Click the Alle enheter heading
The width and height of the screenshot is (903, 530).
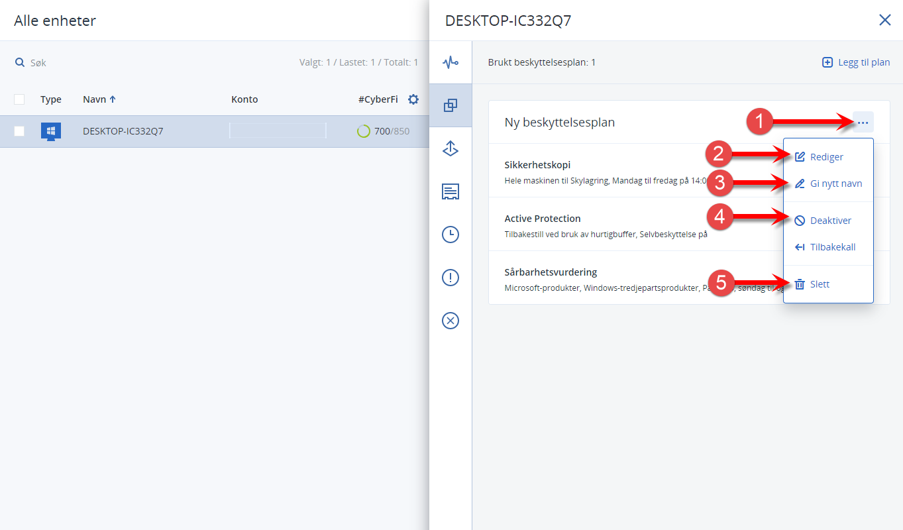pyautogui.click(x=55, y=21)
